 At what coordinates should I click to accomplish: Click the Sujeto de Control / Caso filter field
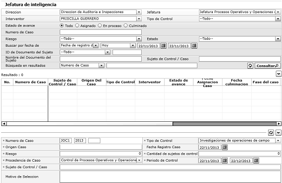(x=240, y=59)
